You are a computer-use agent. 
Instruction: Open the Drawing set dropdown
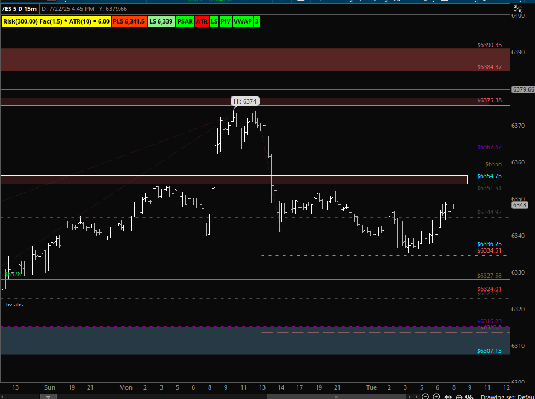[508, 397]
